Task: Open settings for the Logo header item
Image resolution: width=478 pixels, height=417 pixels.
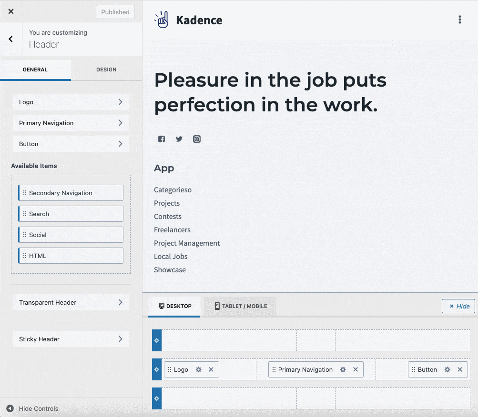Action: point(199,369)
